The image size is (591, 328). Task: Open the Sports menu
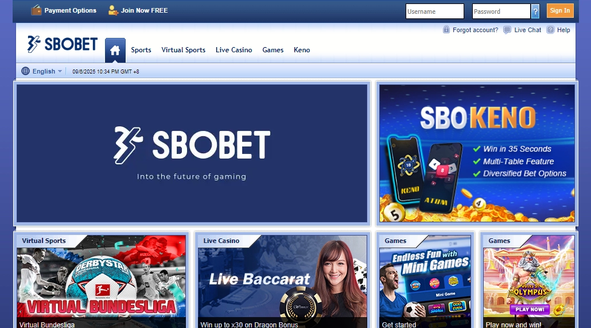(x=141, y=50)
